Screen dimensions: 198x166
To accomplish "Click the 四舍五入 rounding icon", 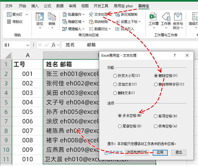I will 117,29.
